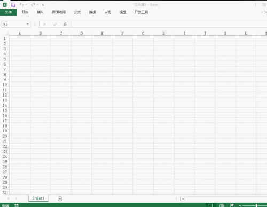Switch to the 公式 (Formulas) tab

tap(77, 12)
